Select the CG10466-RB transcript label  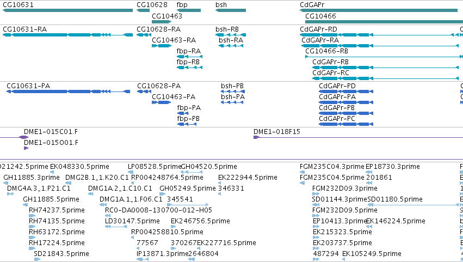click(326, 51)
